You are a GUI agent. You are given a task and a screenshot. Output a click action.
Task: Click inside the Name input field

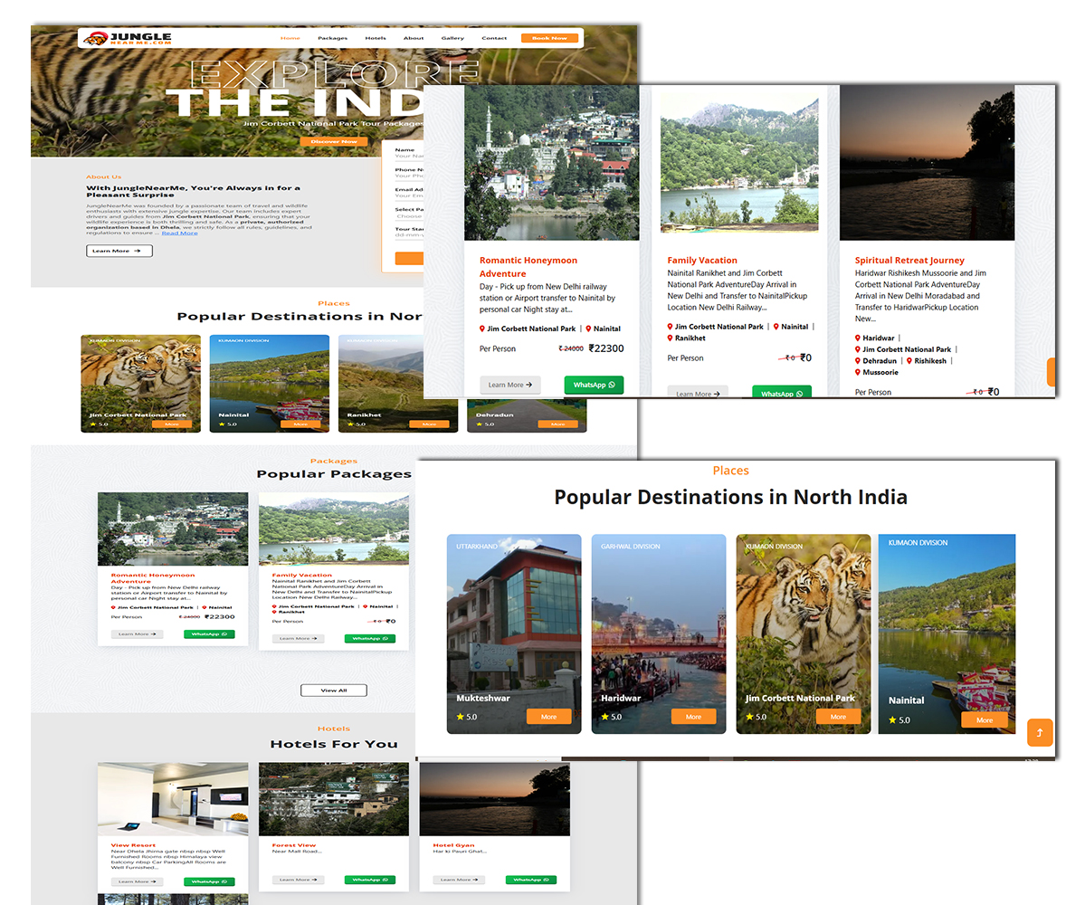coord(409,157)
